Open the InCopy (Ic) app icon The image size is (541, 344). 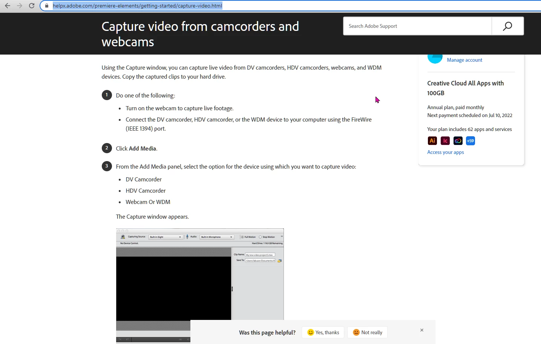click(x=445, y=141)
